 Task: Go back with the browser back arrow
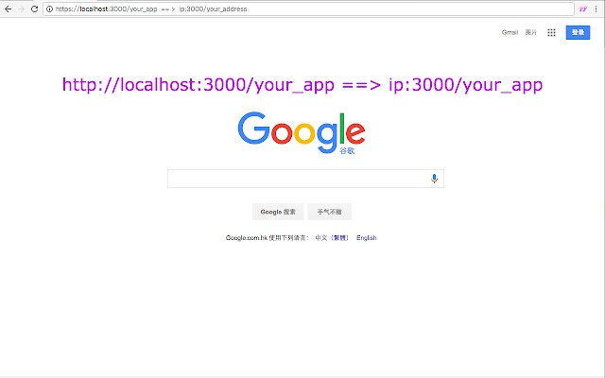click(9, 9)
